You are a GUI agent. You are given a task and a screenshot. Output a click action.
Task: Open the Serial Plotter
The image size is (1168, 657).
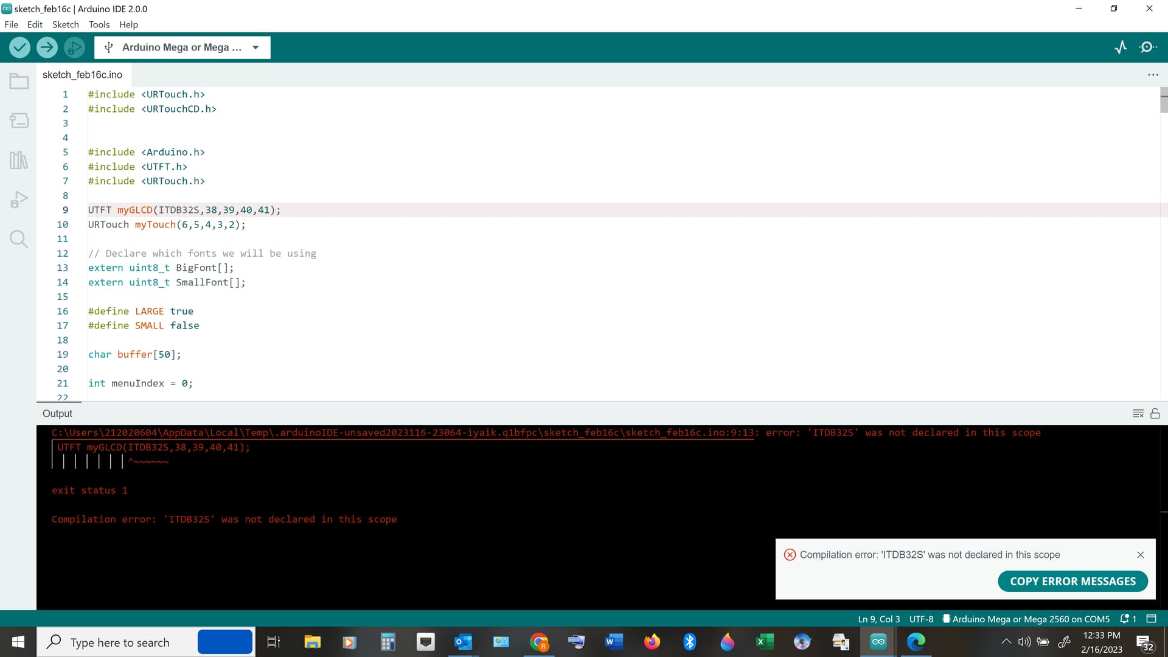[1121, 47]
